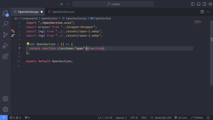Click the vertical editor scrollbar
Image resolution: width=213 pixels, height=120 pixels.
[x=211, y=53]
